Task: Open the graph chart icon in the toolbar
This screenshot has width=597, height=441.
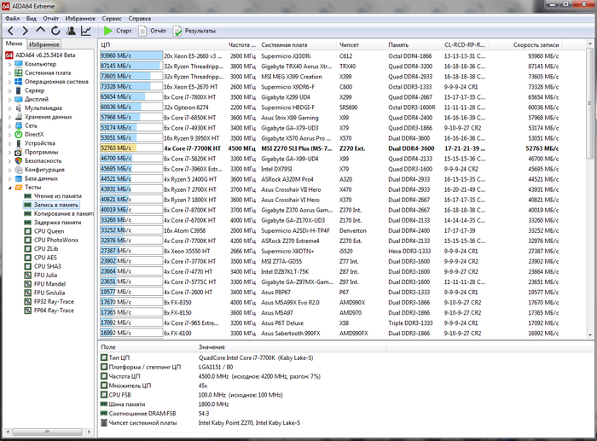Action: [x=86, y=31]
